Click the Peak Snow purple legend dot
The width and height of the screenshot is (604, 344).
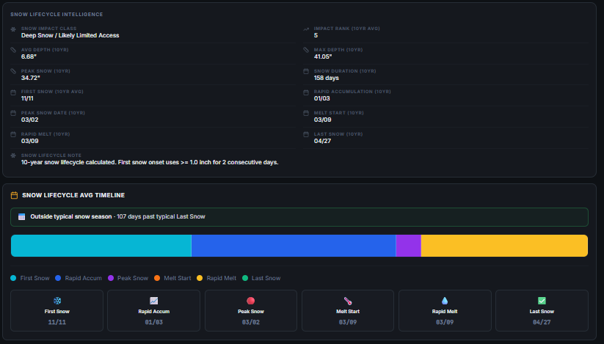pyautogui.click(x=111, y=278)
